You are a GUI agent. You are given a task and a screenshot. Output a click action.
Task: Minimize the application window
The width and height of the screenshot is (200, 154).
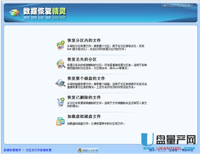pyautogui.click(x=172, y=6)
